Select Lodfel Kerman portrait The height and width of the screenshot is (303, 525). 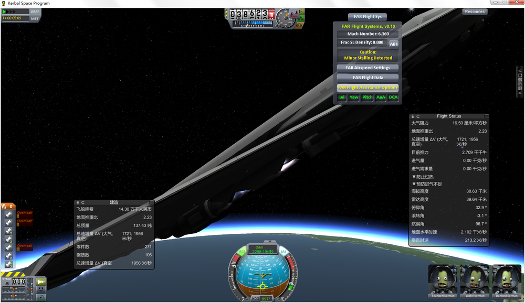tap(475, 281)
